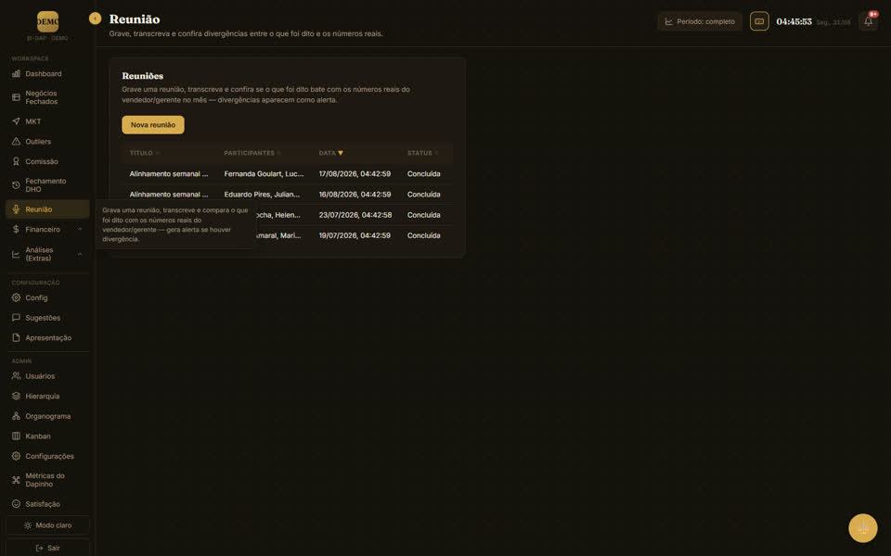Click the Nova reunião button
The width and height of the screenshot is (891, 556).
[153, 125]
